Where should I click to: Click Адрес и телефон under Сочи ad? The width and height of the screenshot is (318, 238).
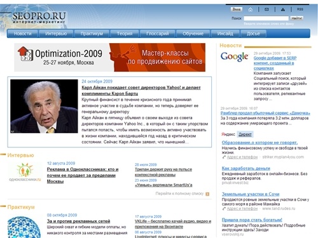242,209
